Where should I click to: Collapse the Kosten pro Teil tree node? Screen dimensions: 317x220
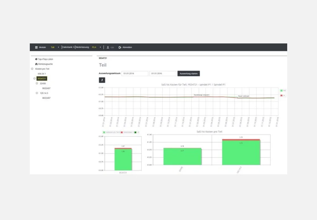click(32, 69)
